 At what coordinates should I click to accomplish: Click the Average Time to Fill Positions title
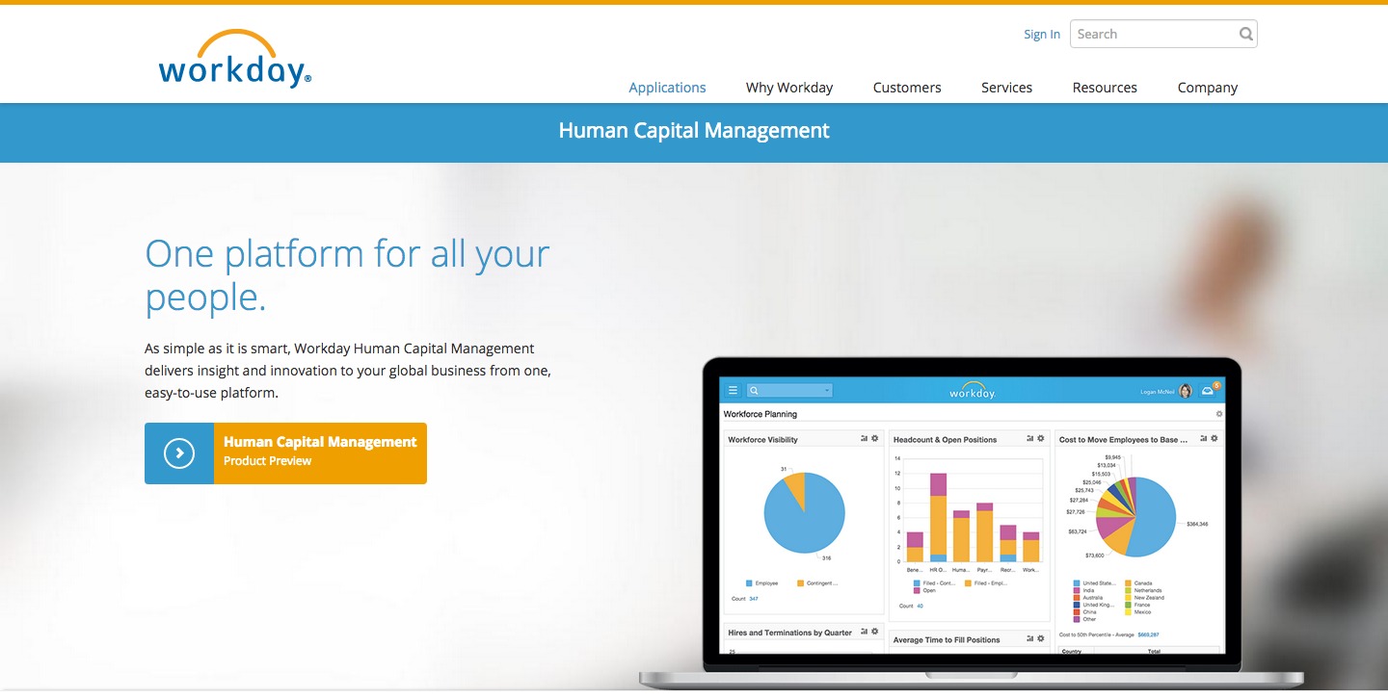click(x=947, y=639)
